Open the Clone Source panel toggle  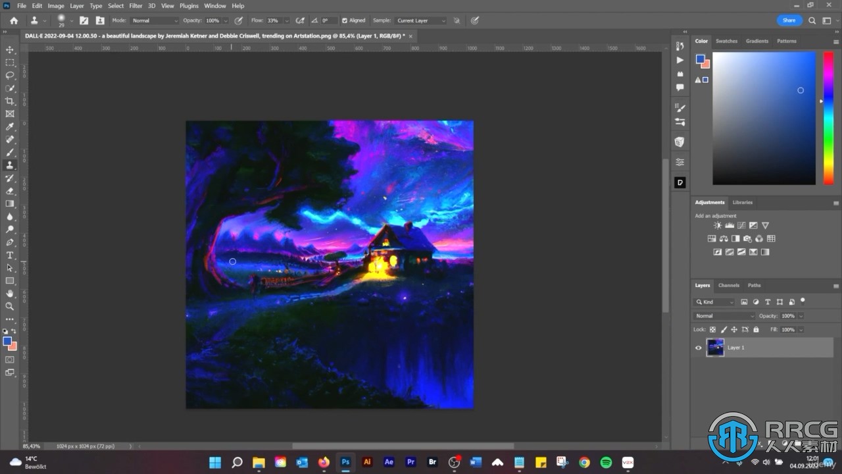click(100, 20)
